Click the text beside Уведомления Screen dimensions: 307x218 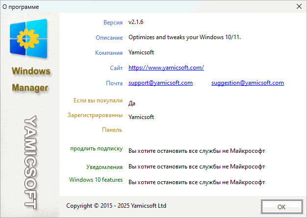pos(197,167)
